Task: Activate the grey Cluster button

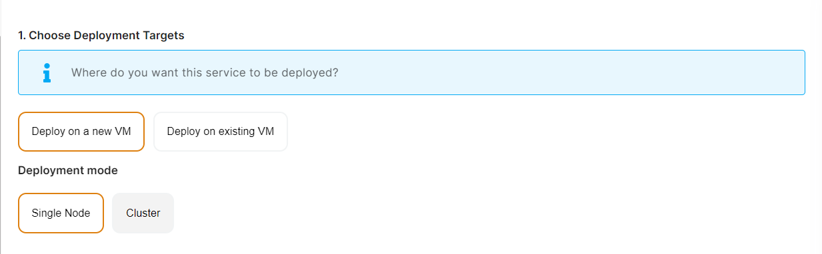Action: pyautogui.click(x=143, y=213)
